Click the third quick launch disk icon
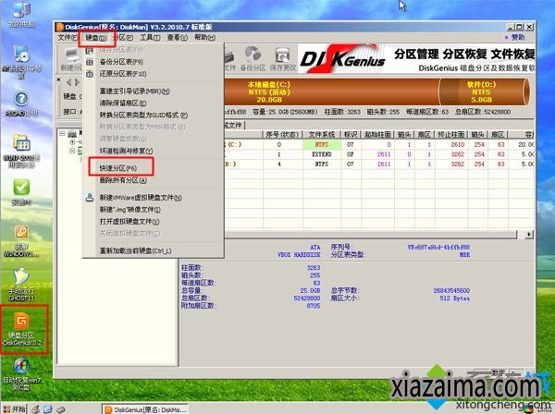Viewport: 555px width, 414px height. tap(60, 409)
